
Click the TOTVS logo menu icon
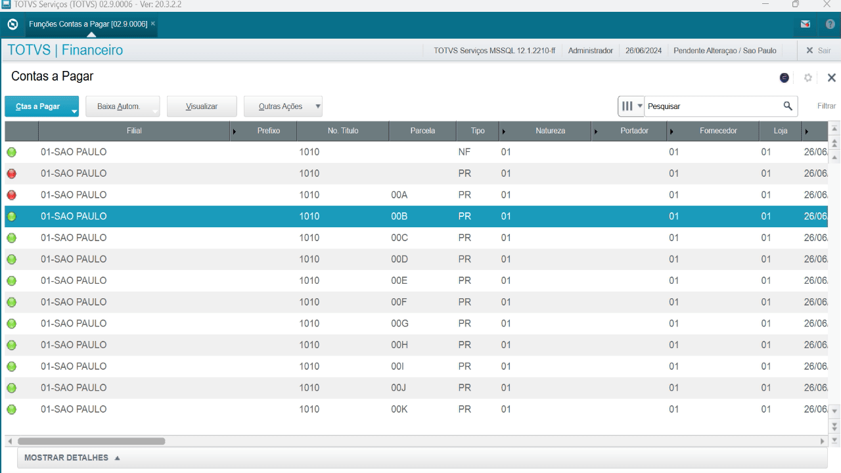tap(12, 24)
